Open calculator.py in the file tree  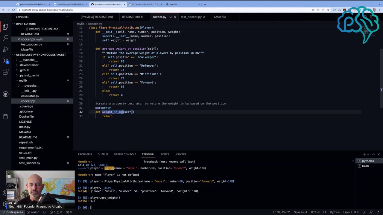(x=30, y=96)
